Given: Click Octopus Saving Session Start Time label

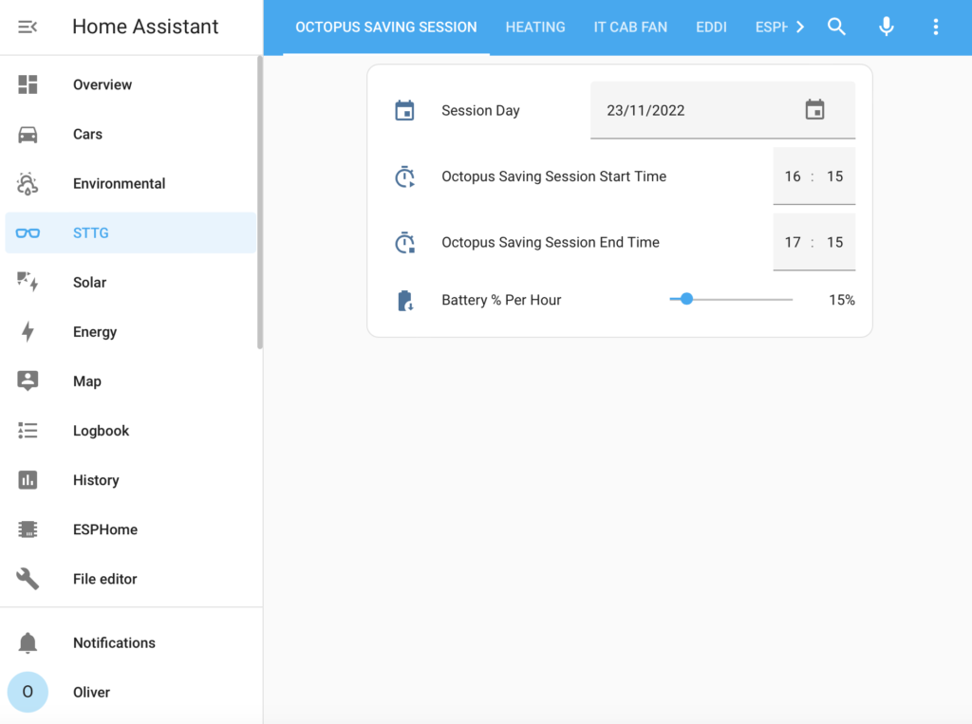Looking at the screenshot, I should coord(553,176).
